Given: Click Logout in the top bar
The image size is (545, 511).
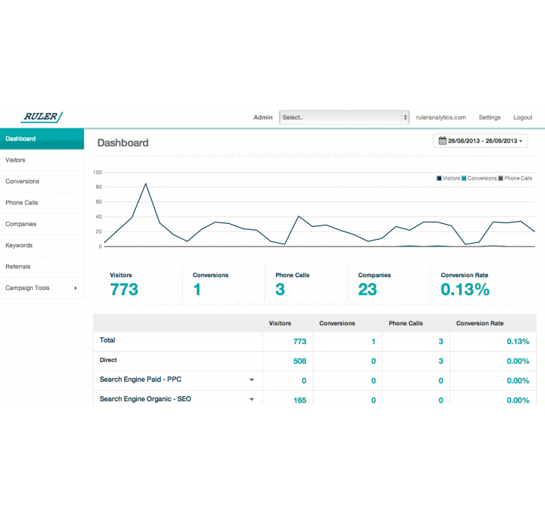Looking at the screenshot, I should click(x=522, y=117).
